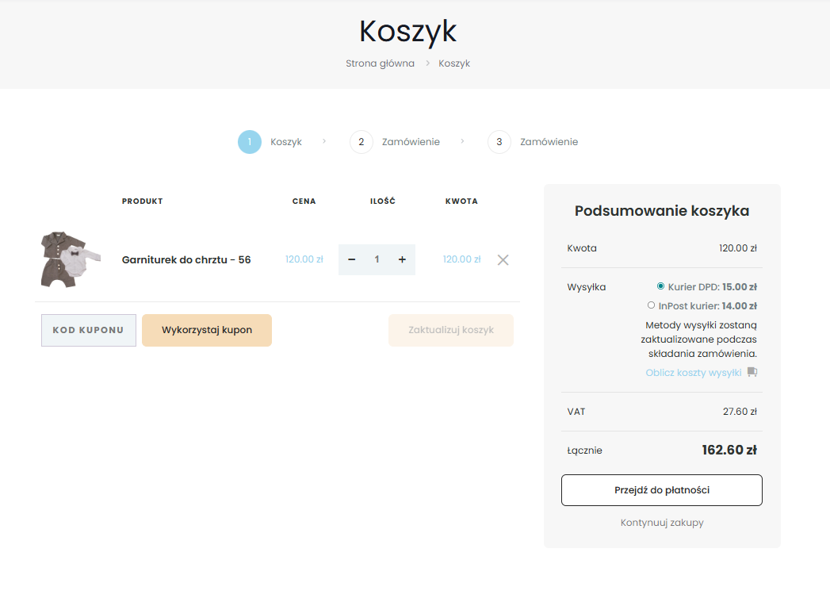Click the step 3 number circle
This screenshot has width=830, height=606.
tap(499, 142)
